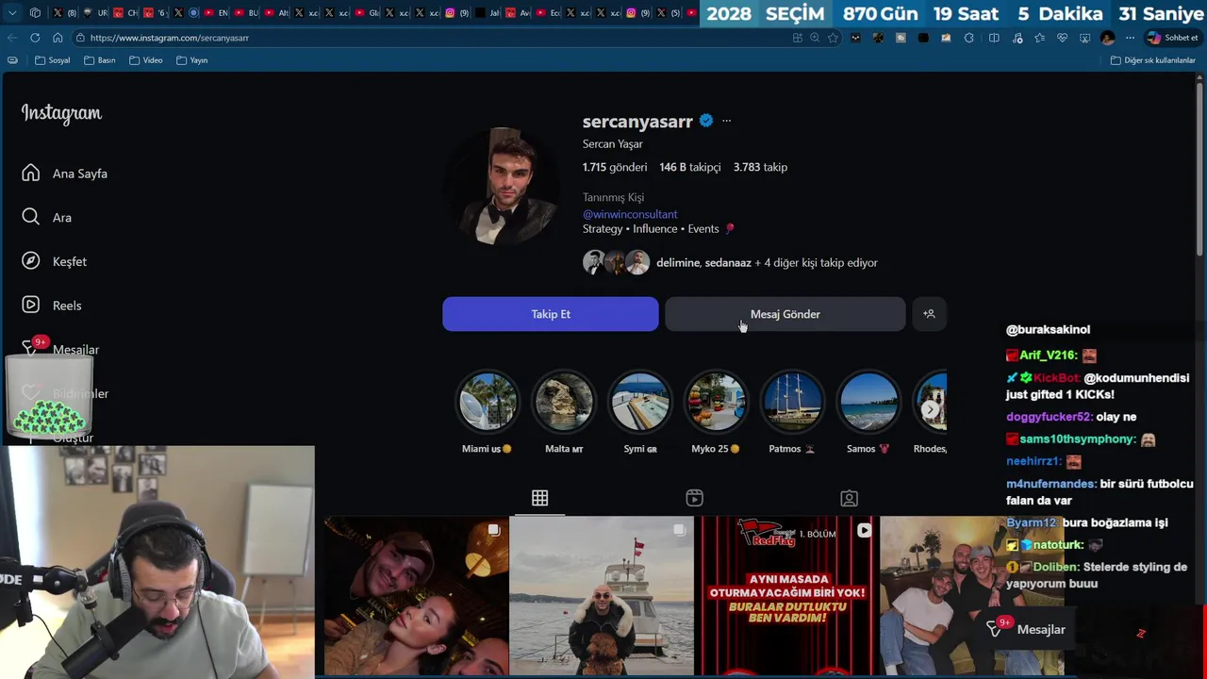
Task: Open the tab list dropdown chevron
Action: pos(12,13)
